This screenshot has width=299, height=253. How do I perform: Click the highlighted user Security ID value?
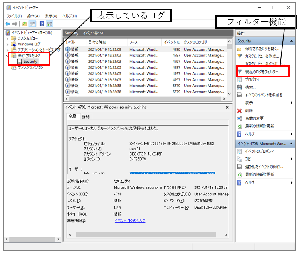[x=173, y=173]
